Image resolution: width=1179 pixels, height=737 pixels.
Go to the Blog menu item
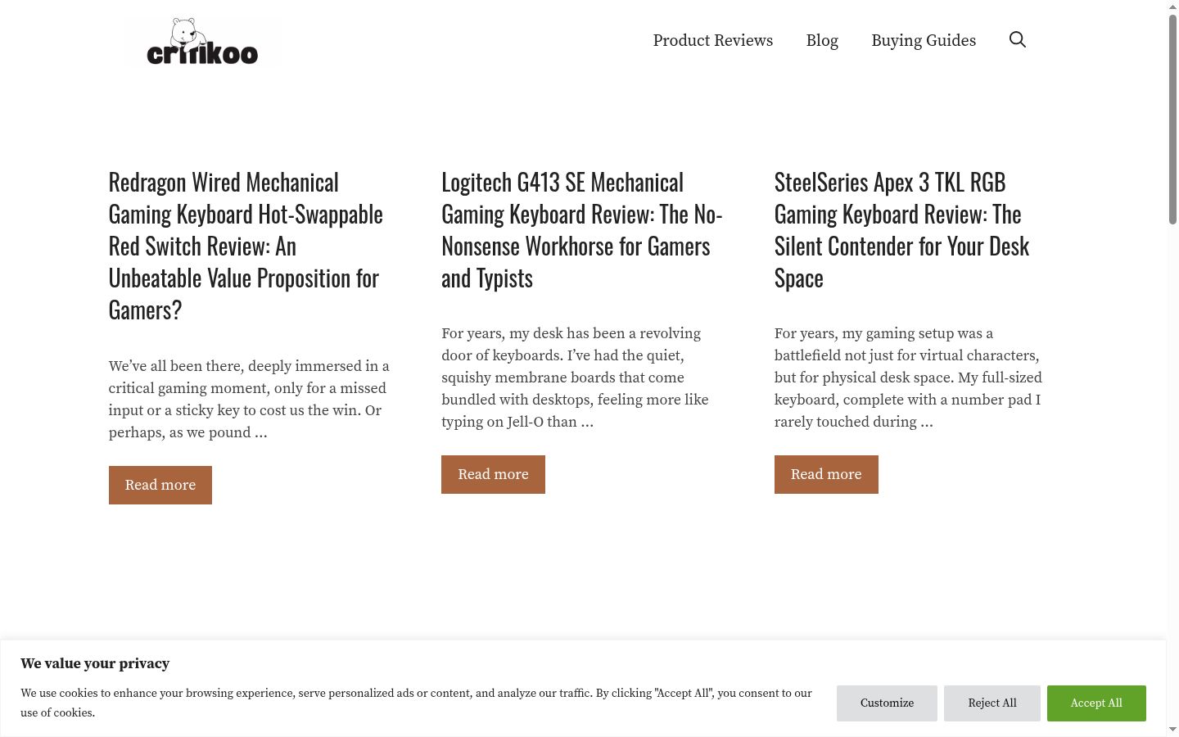822,40
